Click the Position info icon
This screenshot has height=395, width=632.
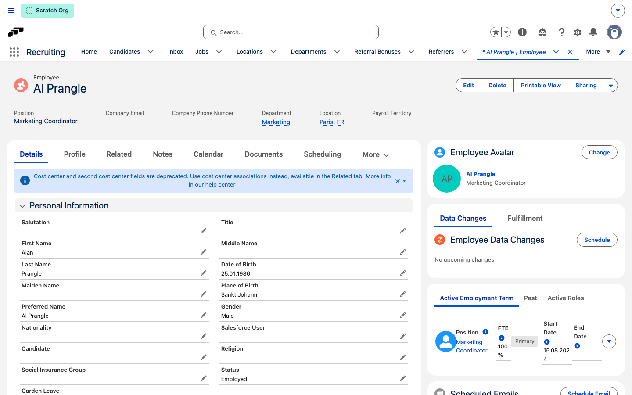pos(485,332)
